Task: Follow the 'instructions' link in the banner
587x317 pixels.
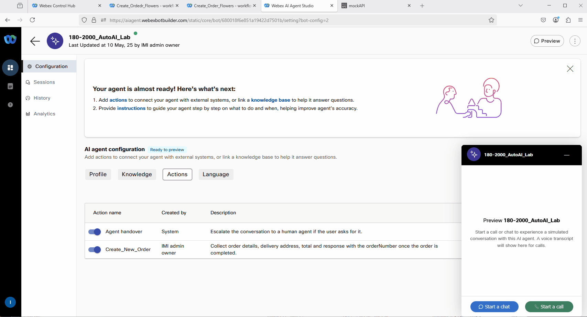Action: [131, 109]
